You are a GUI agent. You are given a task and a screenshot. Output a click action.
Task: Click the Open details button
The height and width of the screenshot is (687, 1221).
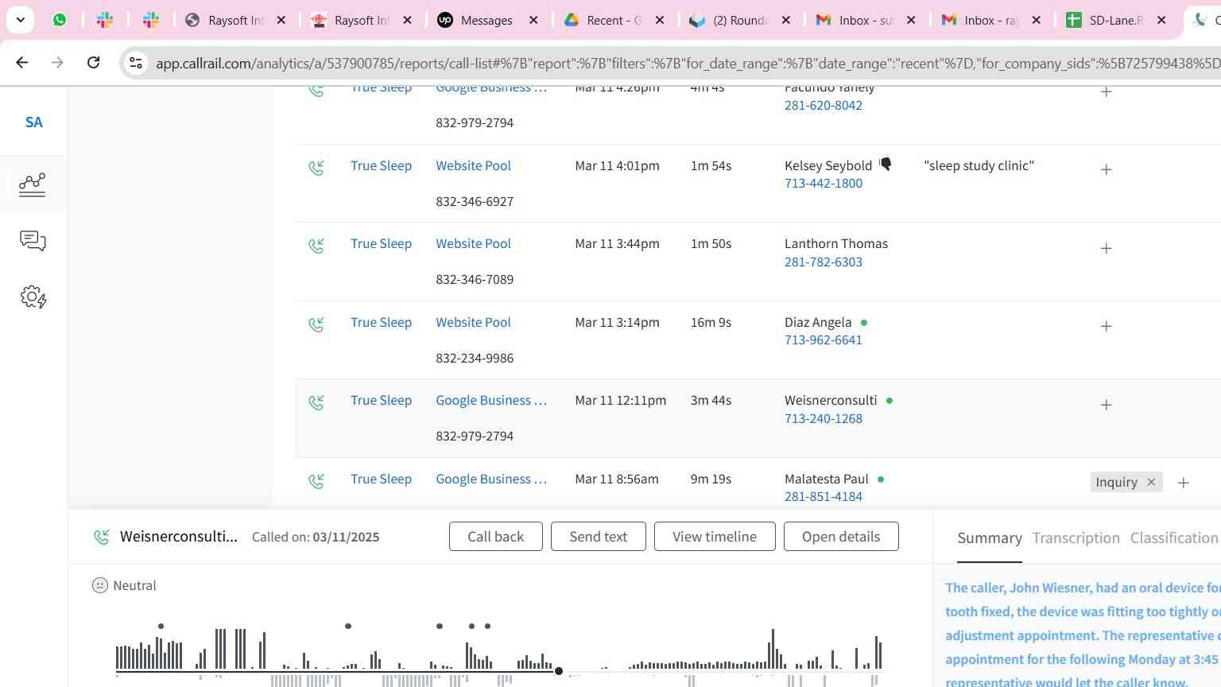click(841, 536)
